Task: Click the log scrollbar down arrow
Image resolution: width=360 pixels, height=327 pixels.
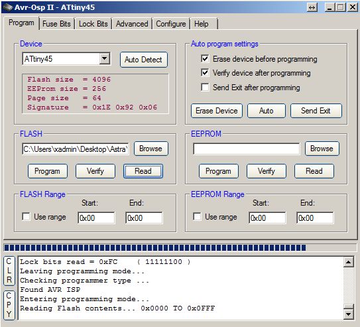Action: coord(348,314)
